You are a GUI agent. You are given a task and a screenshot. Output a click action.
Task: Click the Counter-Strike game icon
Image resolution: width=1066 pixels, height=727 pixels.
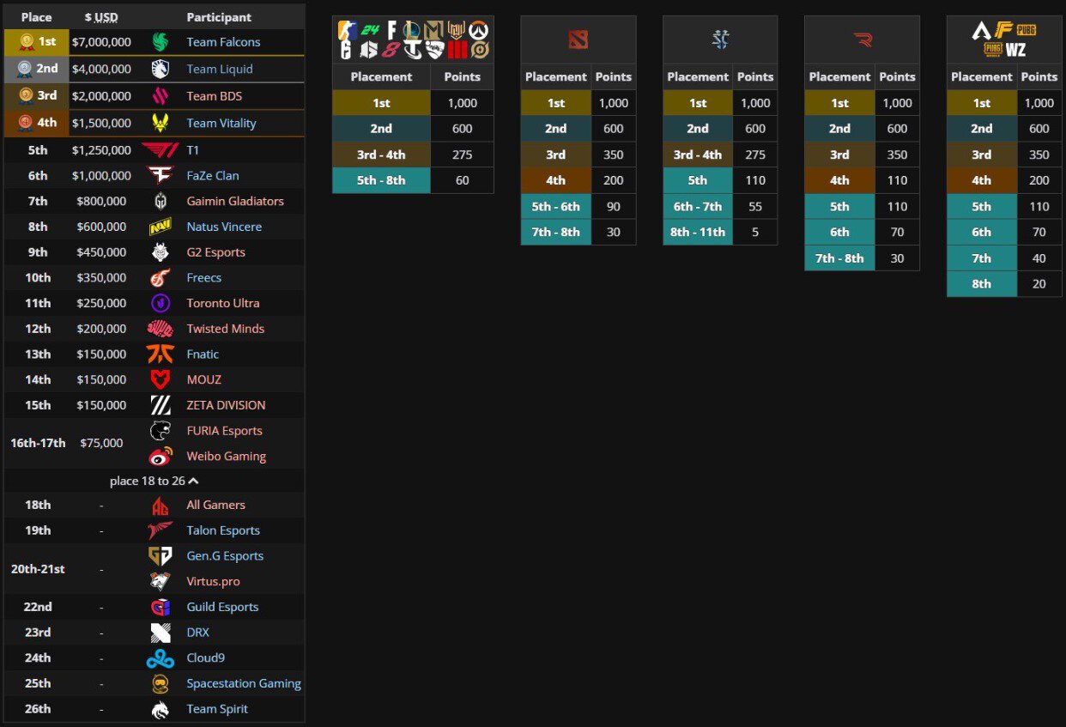[x=348, y=30]
